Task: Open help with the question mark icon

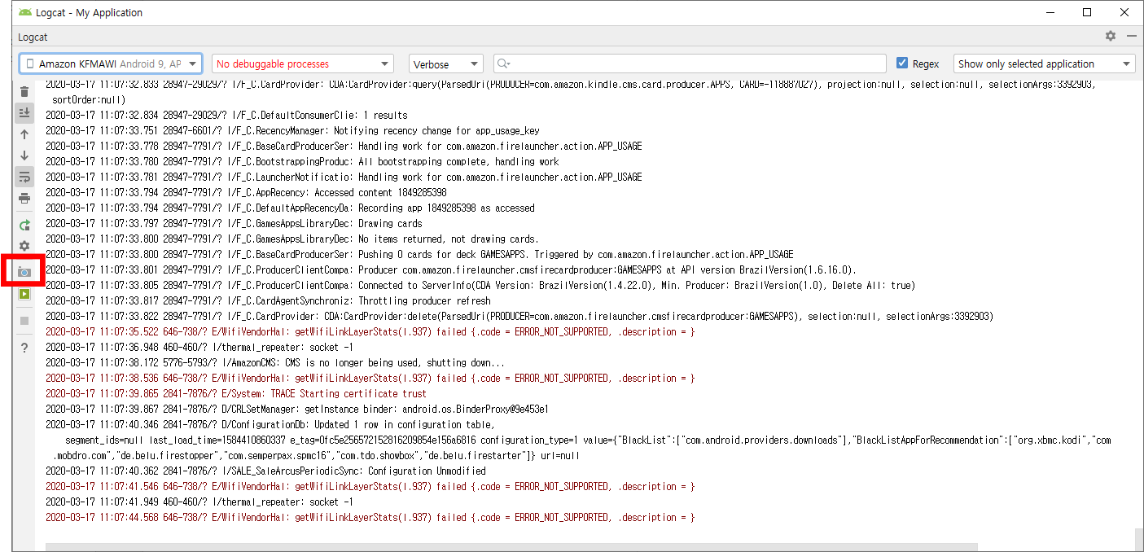Action: click(x=24, y=348)
